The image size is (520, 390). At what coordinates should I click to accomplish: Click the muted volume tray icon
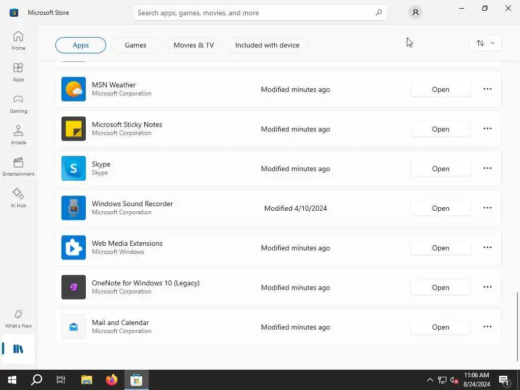point(454,380)
